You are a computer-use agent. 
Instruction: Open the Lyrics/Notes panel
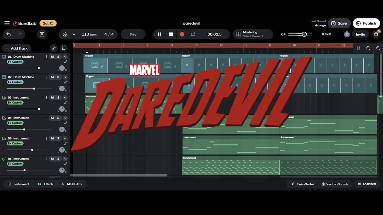[303, 184]
